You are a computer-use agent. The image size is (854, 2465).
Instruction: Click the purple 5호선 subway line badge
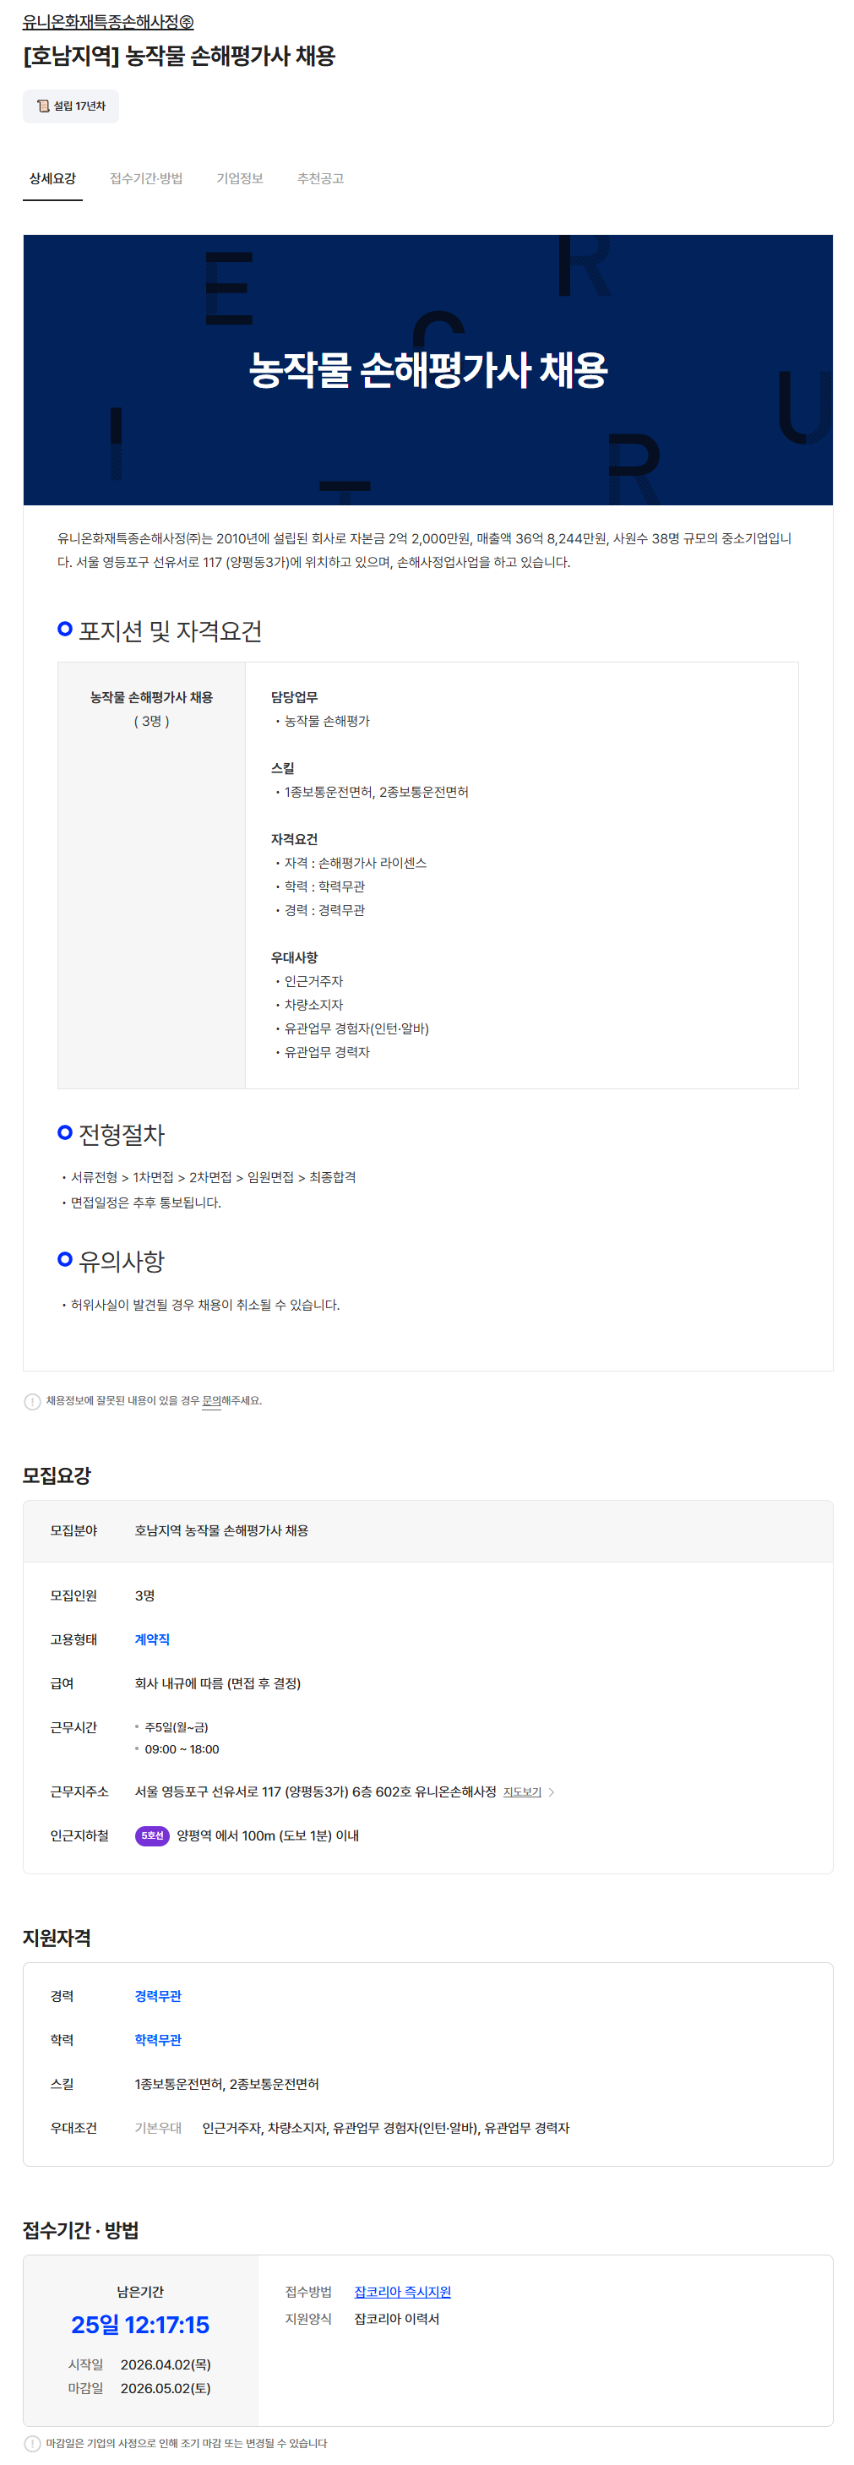(152, 1835)
